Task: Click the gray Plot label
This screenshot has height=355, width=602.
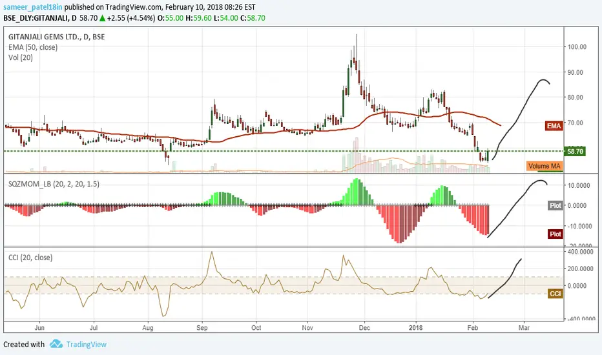Action: tap(555, 205)
